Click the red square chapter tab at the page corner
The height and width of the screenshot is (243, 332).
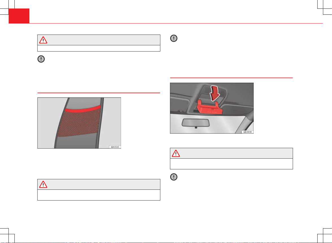(19, 16)
